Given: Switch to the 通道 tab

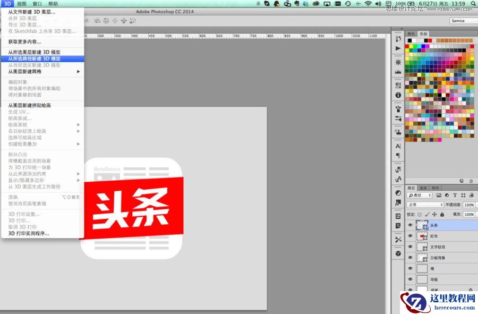Looking at the screenshot, I should point(422,189).
